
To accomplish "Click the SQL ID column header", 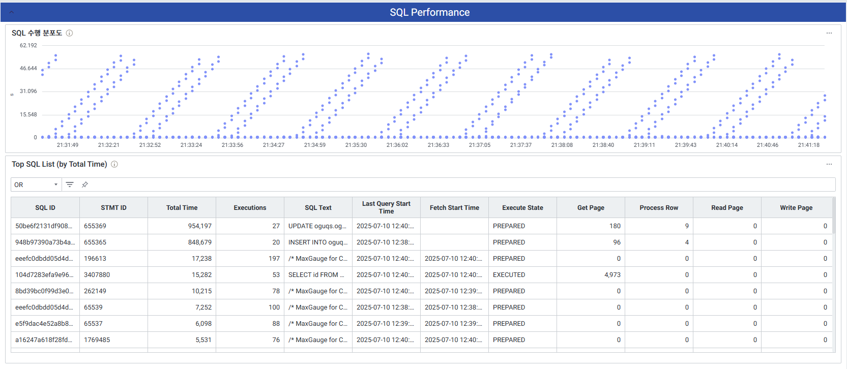I will 45,207.
